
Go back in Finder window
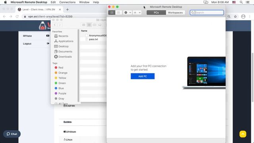[x=55, y=25]
